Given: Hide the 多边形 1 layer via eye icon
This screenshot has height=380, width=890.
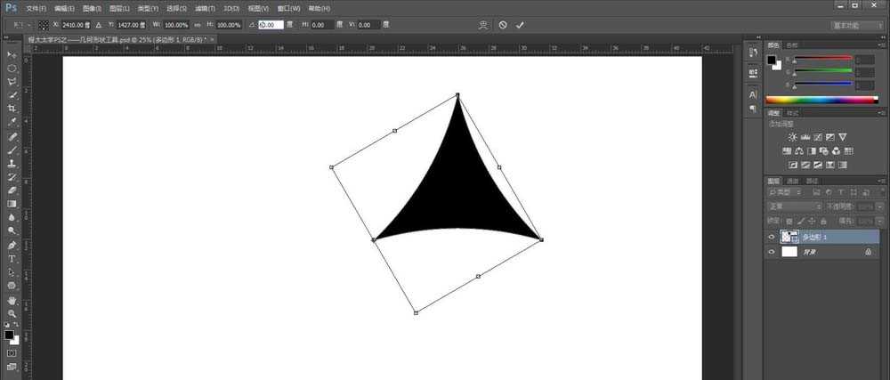Looking at the screenshot, I should [772, 237].
